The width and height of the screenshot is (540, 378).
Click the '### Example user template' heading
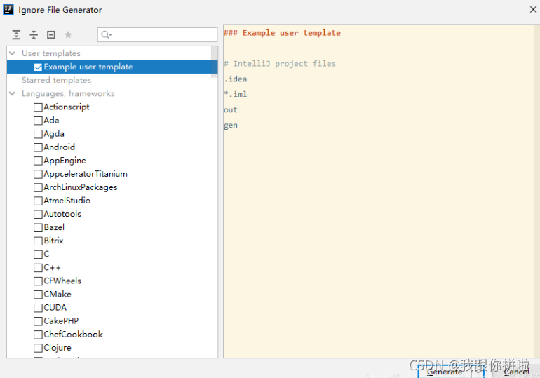282,33
